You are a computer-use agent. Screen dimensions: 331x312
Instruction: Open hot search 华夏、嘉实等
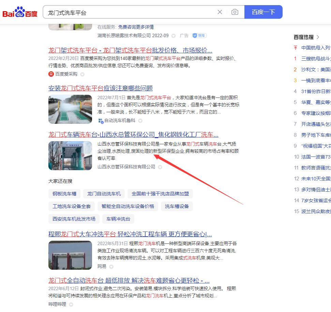[316, 102]
